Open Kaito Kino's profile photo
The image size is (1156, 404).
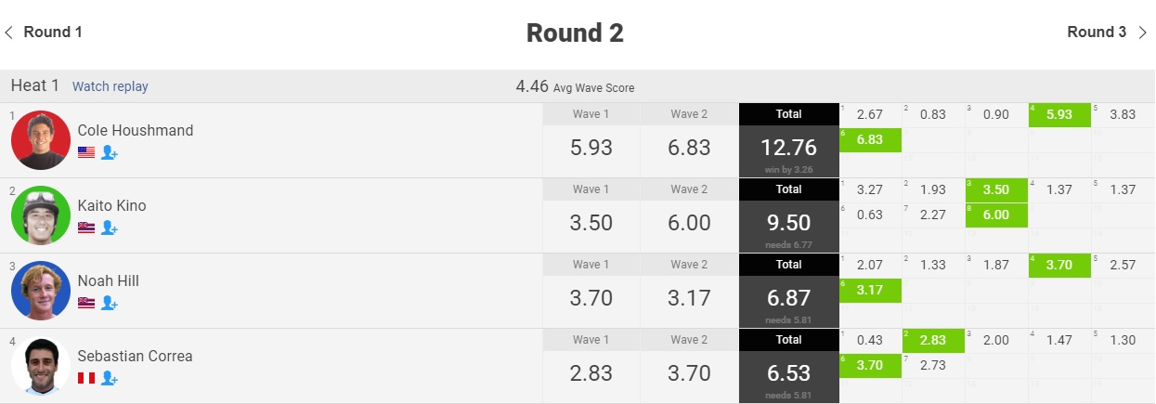click(x=41, y=215)
